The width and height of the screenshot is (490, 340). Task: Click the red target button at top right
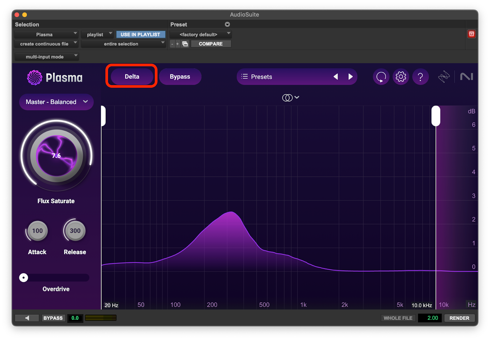pyautogui.click(x=471, y=34)
